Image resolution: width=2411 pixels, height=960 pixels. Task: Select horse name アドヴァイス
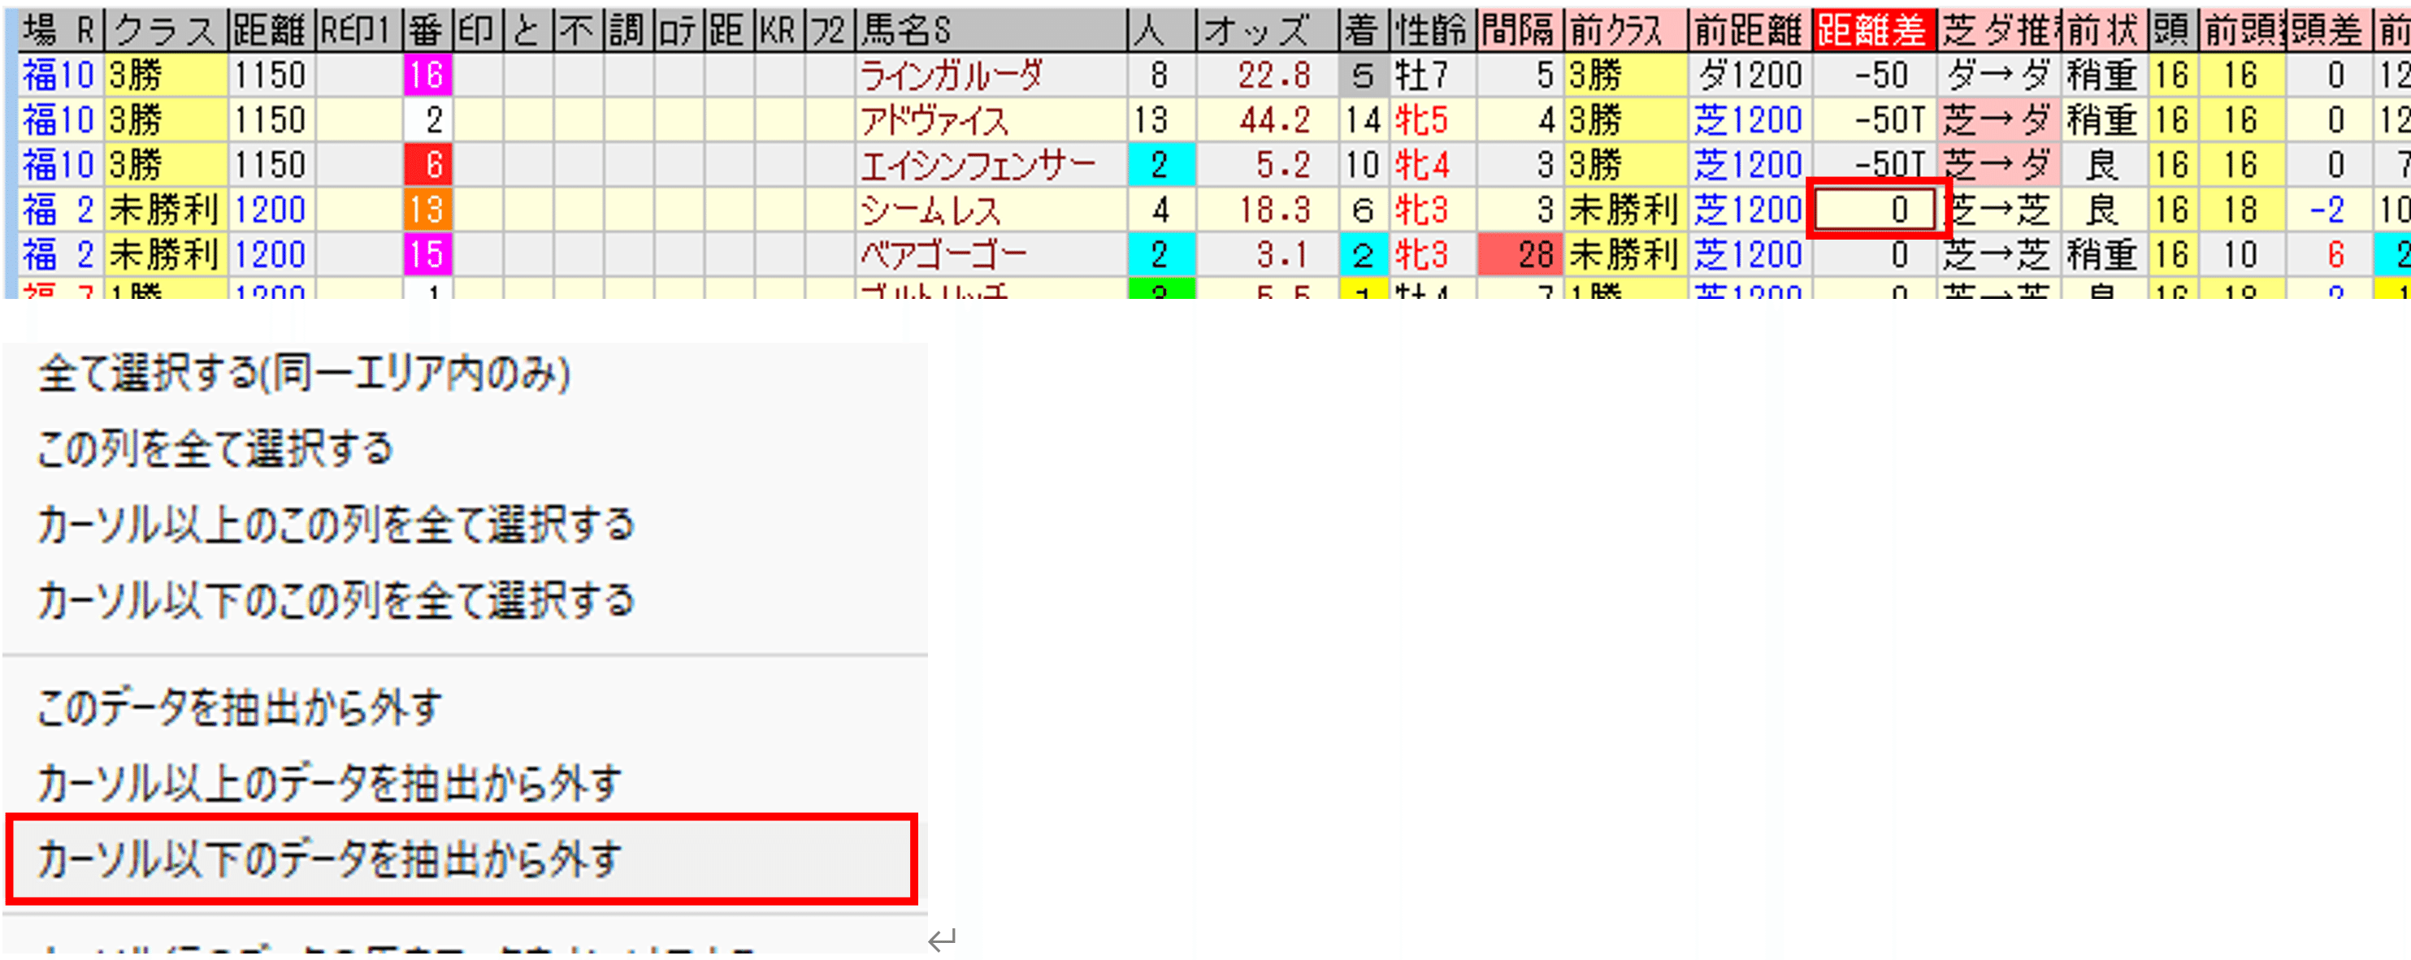coord(934,119)
